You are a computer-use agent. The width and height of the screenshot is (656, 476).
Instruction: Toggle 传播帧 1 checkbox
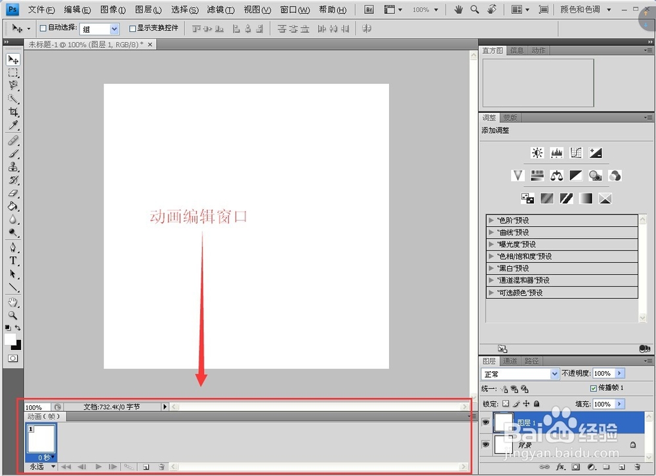[593, 388]
